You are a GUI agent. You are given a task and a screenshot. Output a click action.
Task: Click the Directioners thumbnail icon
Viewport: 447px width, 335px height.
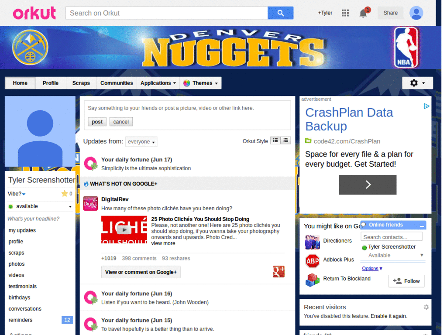tap(313, 242)
